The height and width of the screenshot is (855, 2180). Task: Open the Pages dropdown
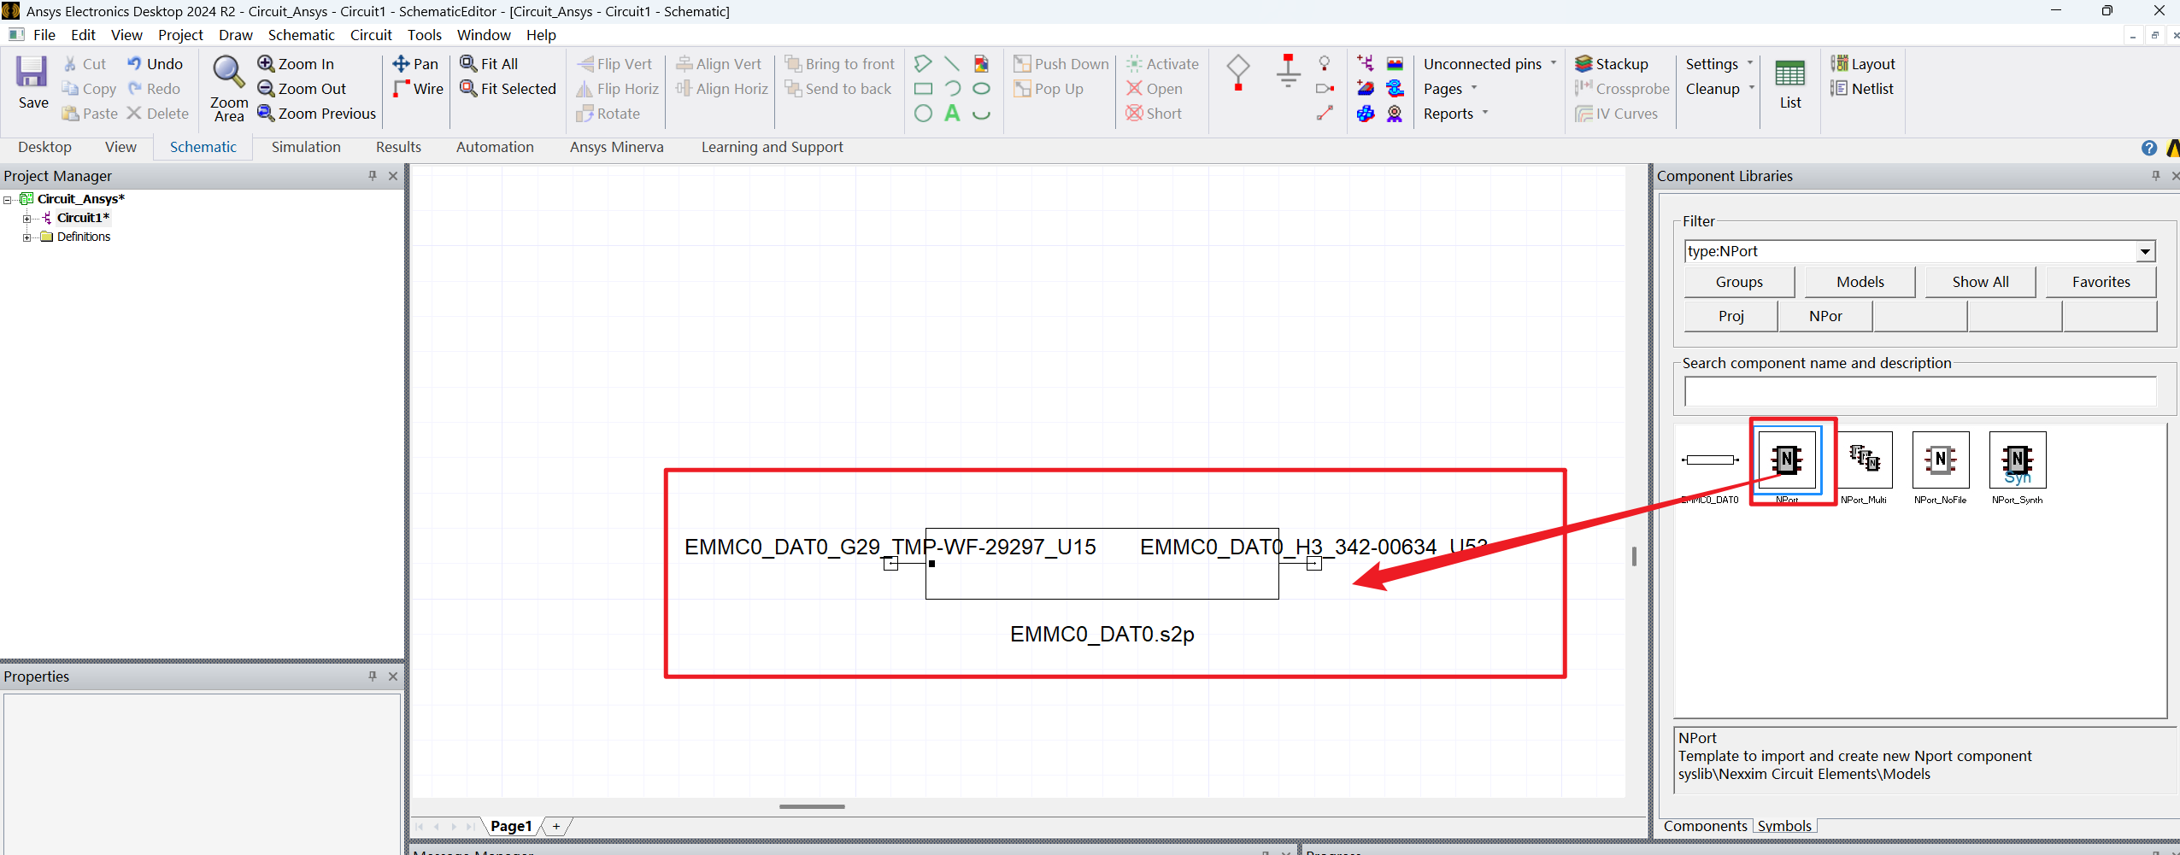pos(1450,89)
